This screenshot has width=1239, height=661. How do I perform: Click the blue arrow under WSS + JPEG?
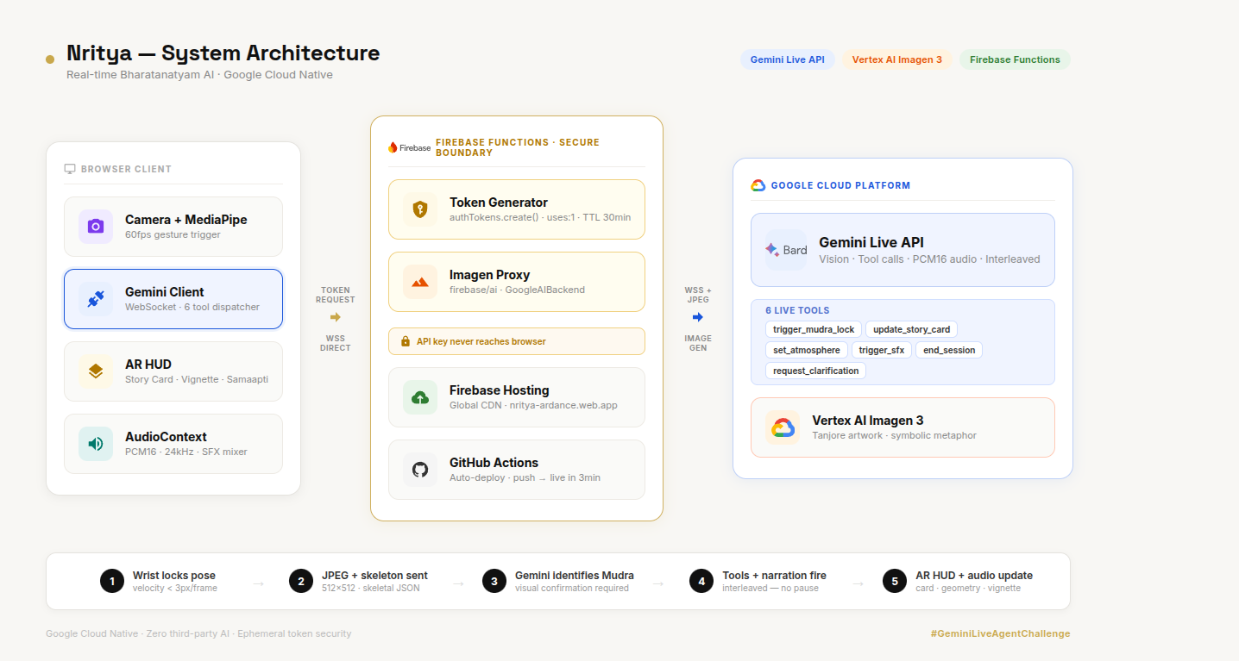(x=698, y=317)
